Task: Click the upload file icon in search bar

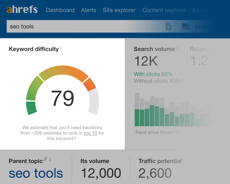Action: point(169,26)
